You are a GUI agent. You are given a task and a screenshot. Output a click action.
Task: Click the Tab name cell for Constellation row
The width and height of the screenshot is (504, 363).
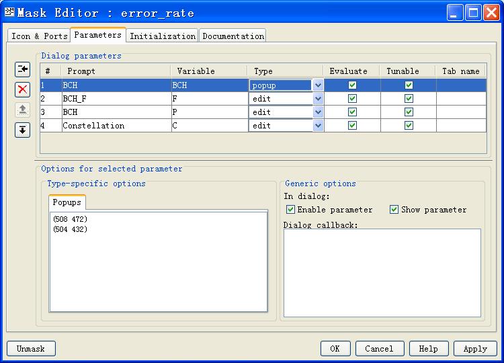tap(461, 126)
